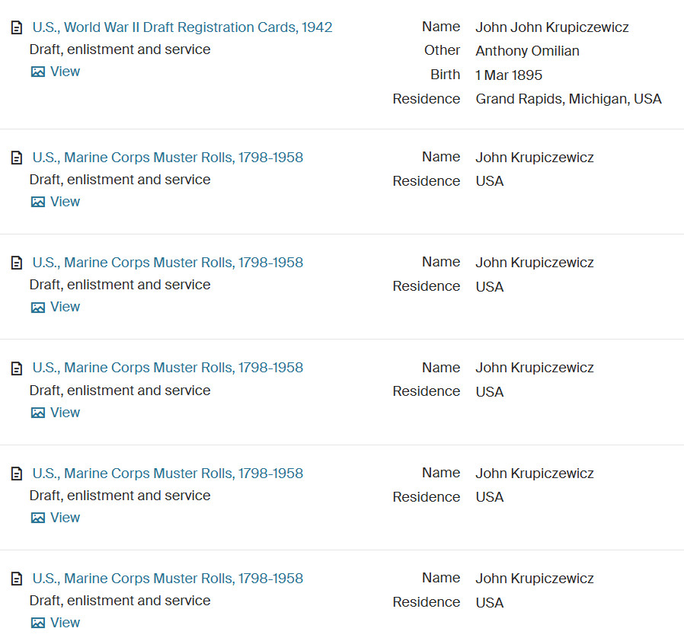Open the second Marine Corps Muster Rolls result

[x=168, y=263]
